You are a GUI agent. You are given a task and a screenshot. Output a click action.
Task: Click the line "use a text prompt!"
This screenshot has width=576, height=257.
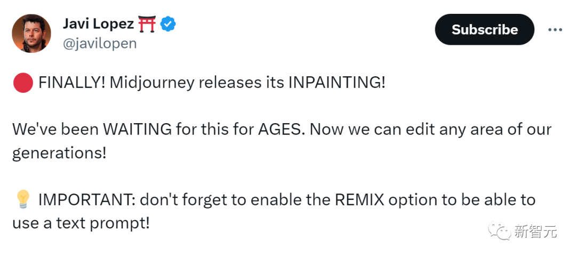(81, 223)
